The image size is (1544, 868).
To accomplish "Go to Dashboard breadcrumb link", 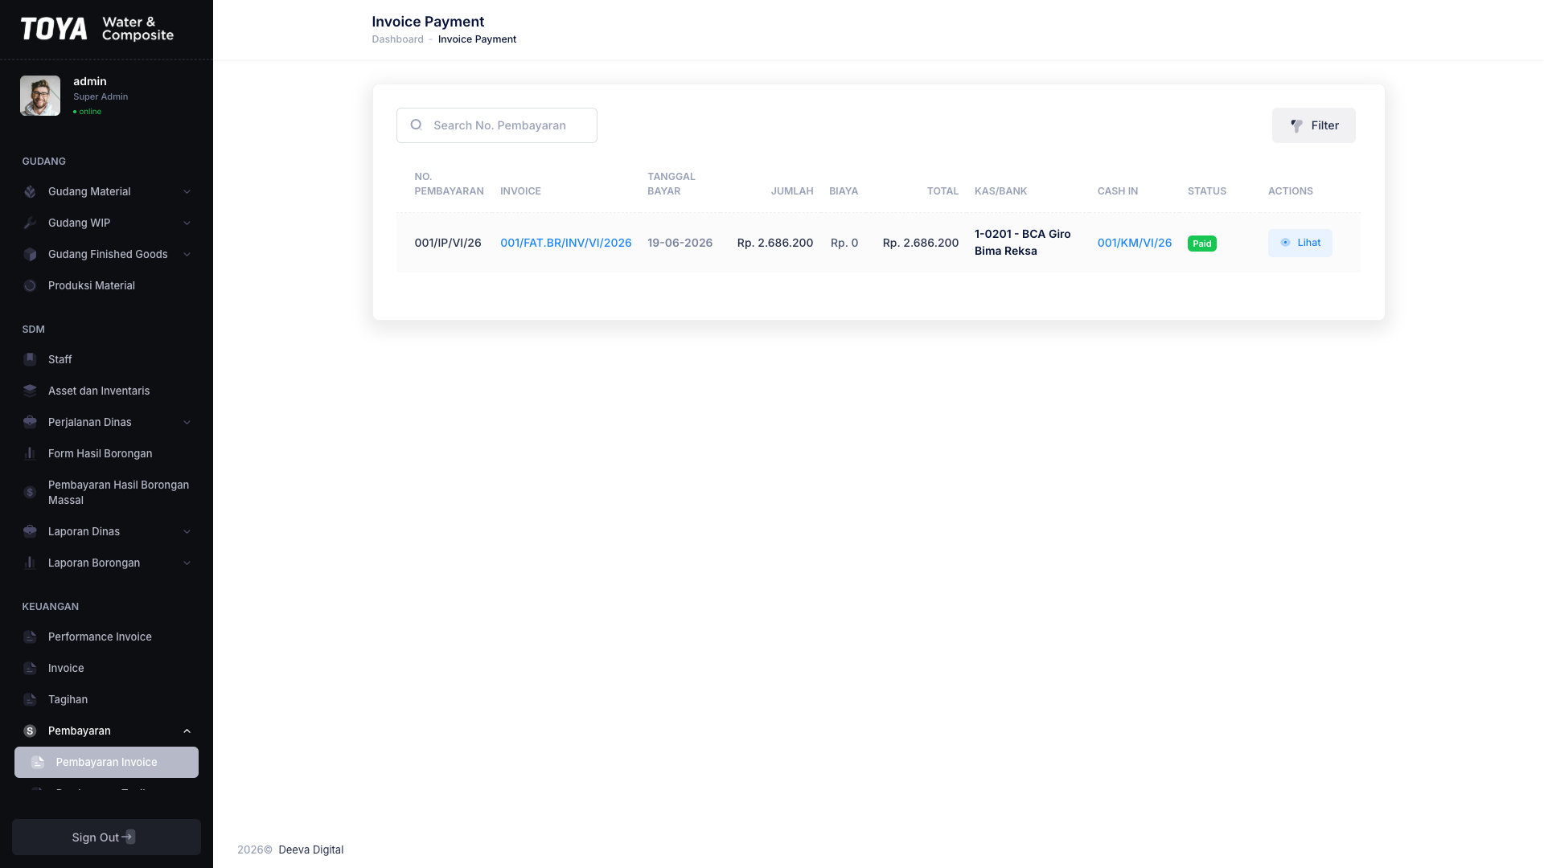I will pos(397,39).
